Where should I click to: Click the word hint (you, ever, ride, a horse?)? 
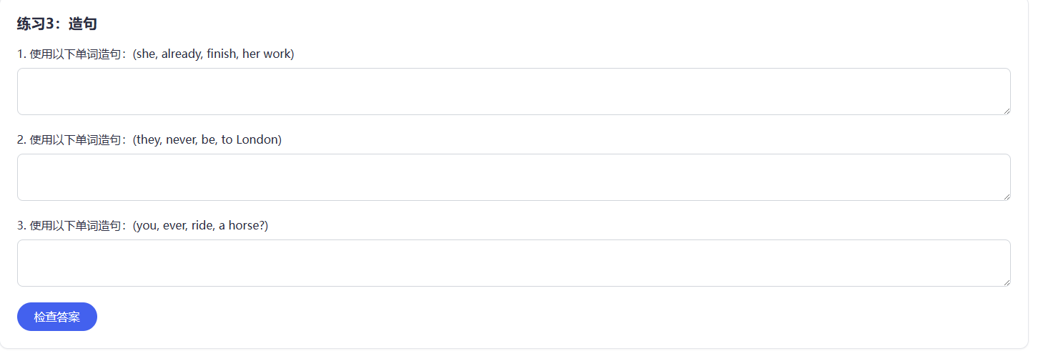pos(201,225)
